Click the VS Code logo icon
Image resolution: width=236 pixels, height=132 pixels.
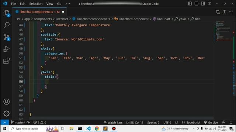point(5,4)
